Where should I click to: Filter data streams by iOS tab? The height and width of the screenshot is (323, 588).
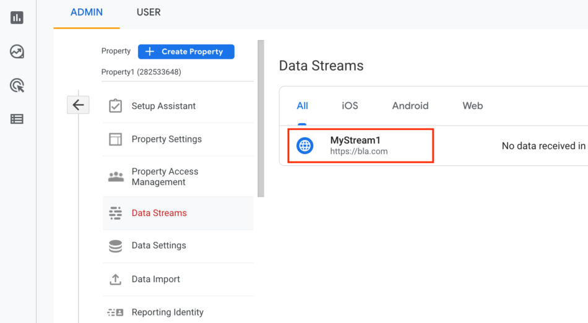tap(350, 106)
